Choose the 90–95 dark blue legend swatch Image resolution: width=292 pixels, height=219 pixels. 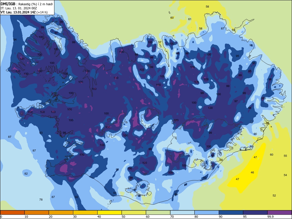point(231,213)
